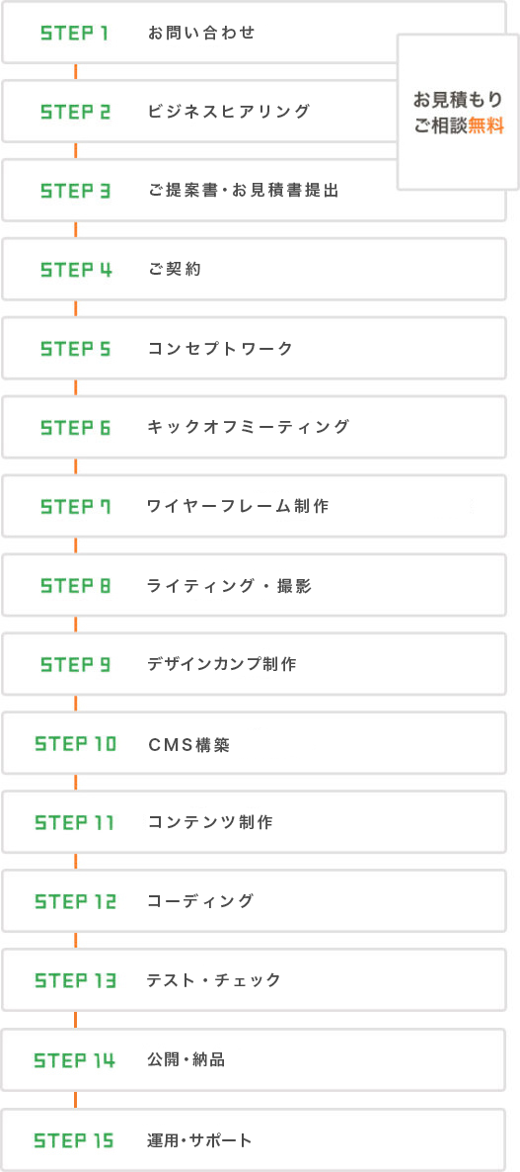This screenshot has width=520, height=1172.
Task: Click the green STEP 15 label
Action: tap(75, 1141)
